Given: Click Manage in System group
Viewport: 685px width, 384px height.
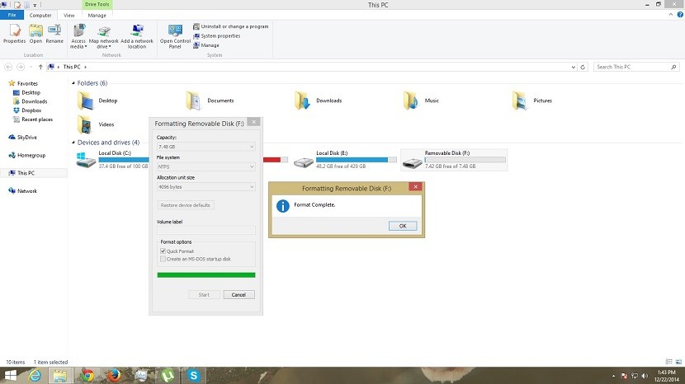Looking at the screenshot, I should pyautogui.click(x=206, y=45).
